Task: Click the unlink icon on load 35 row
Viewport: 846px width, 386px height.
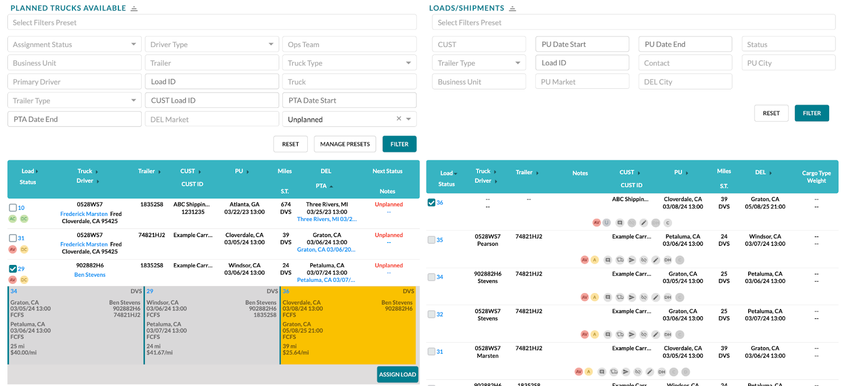Action: tap(643, 260)
